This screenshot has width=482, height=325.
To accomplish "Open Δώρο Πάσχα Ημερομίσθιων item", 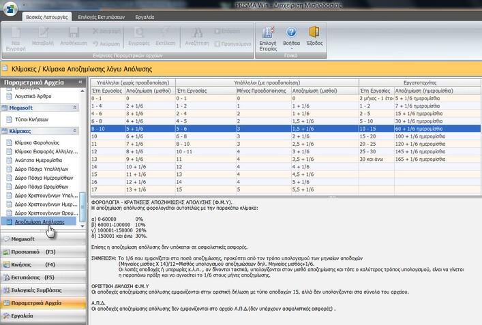I will point(44,178).
